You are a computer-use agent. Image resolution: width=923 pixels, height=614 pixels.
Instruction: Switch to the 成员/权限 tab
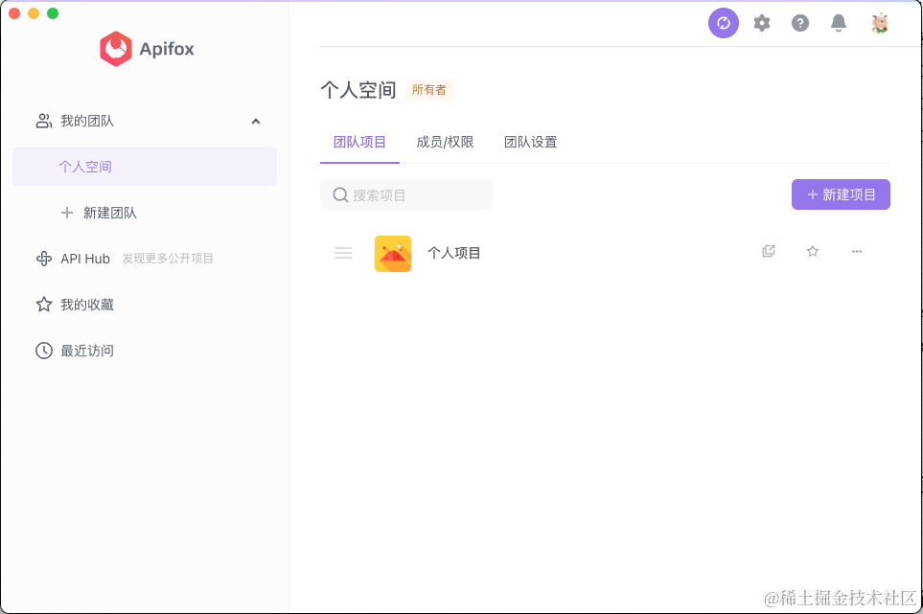pyautogui.click(x=445, y=143)
